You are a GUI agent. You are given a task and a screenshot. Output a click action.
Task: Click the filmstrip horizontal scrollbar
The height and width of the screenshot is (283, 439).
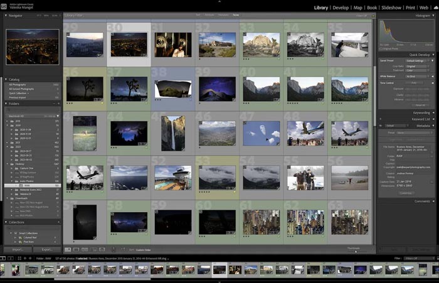pyautogui.click(x=102, y=279)
